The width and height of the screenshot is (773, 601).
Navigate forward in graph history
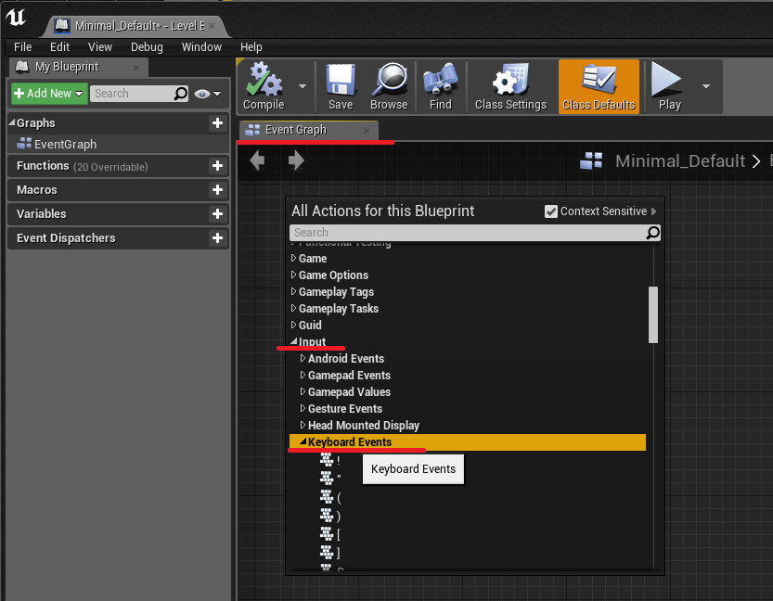(x=296, y=160)
